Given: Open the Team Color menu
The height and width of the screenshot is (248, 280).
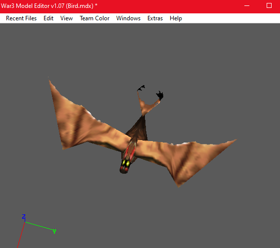Looking at the screenshot, I should pos(94,18).
